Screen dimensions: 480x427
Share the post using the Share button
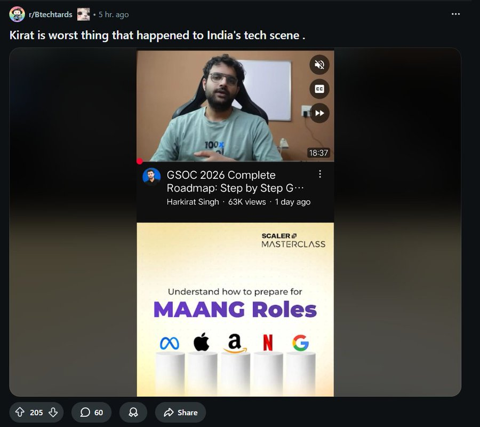(181, 412)
